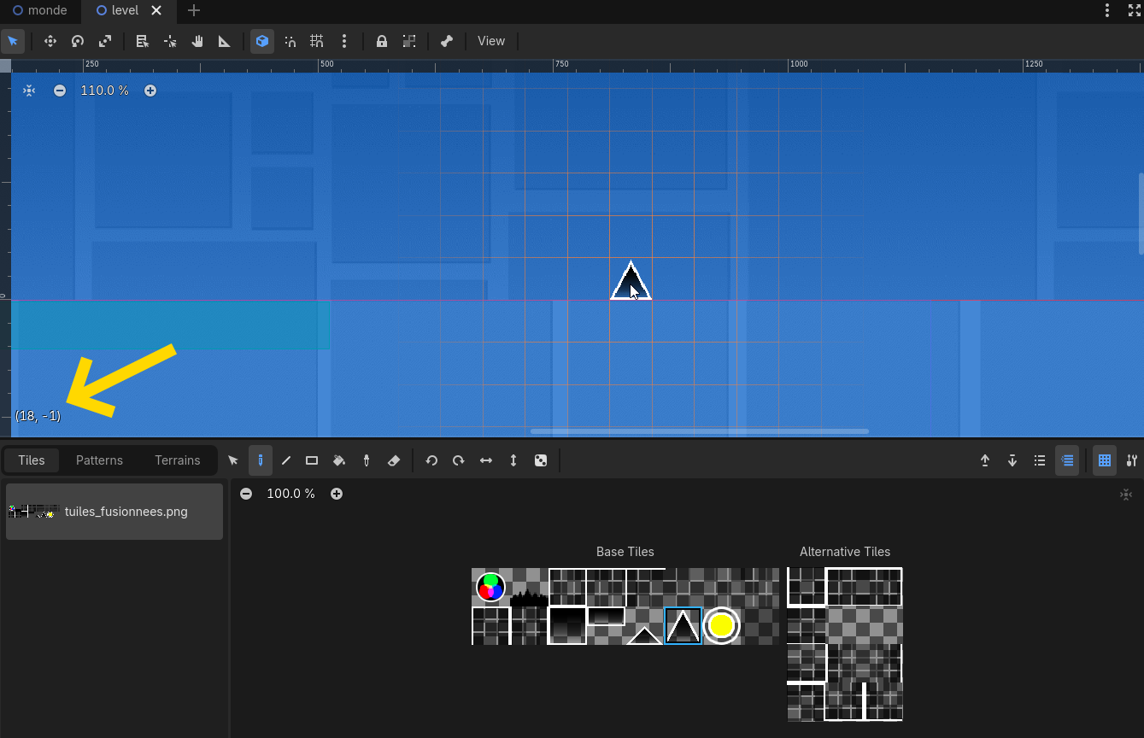The image size is (1144, 738).
Task: Switch to the monde scene tab
Action: click(40, 10)
